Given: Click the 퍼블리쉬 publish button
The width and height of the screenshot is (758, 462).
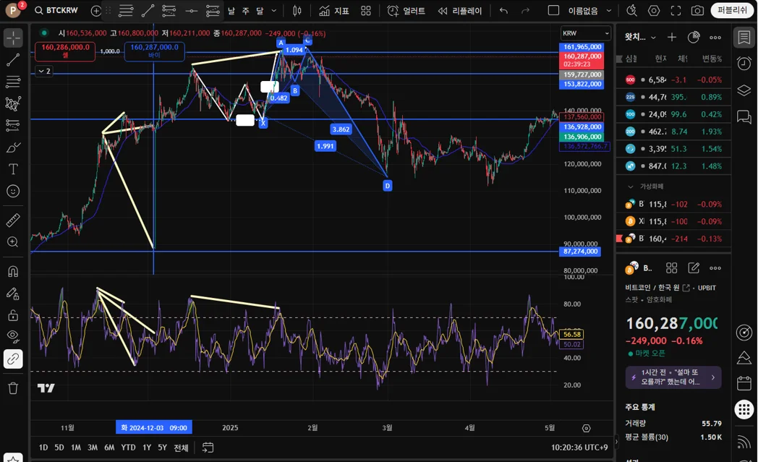Looking at the screenshot, I should click(732, 10).
